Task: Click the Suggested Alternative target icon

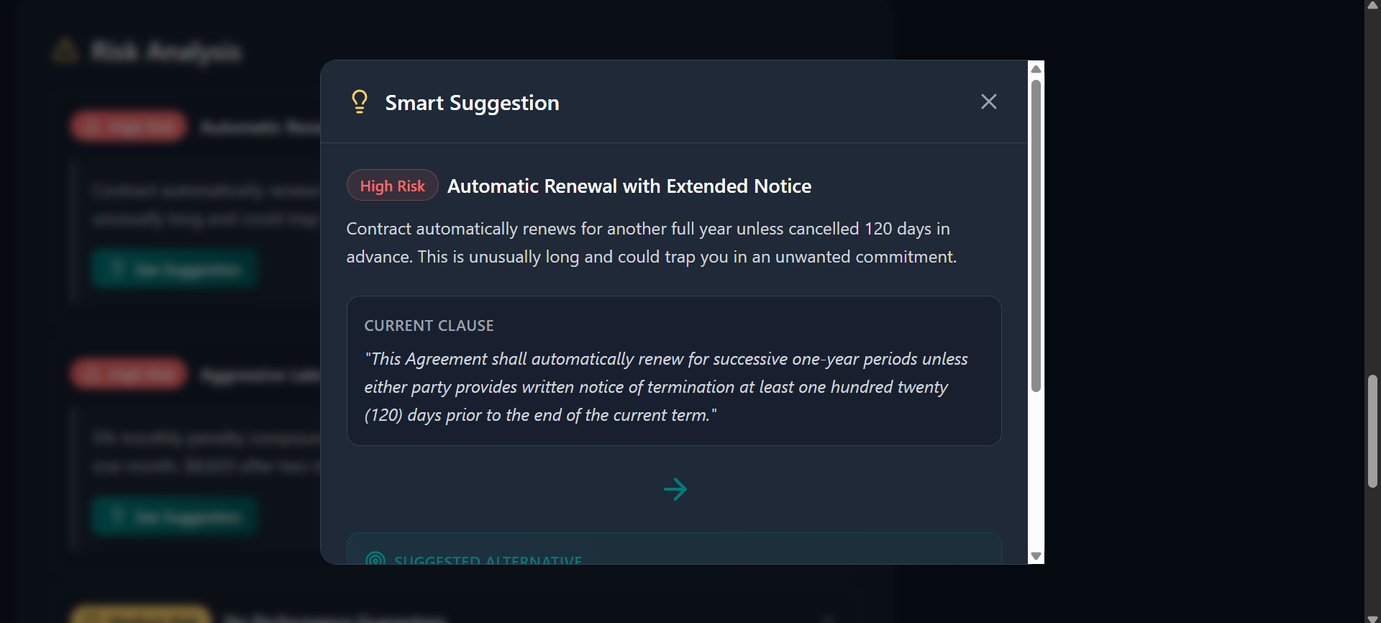Action: pos(375,558)
